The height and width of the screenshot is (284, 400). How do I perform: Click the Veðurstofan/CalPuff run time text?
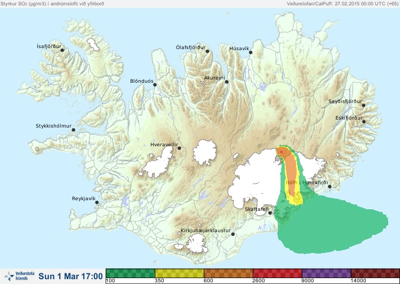tap(342, 4)
